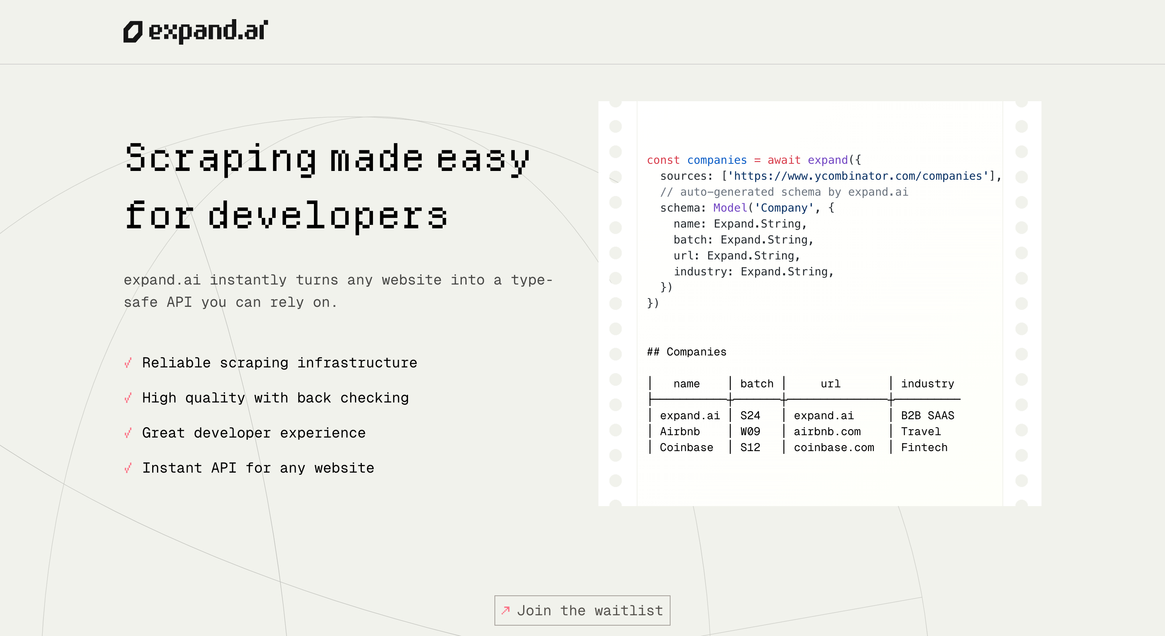The height and width of the screenshot is (636, 1165).
Task: Click the 'W09' batch cell
Action: click(x=750, y=432)
